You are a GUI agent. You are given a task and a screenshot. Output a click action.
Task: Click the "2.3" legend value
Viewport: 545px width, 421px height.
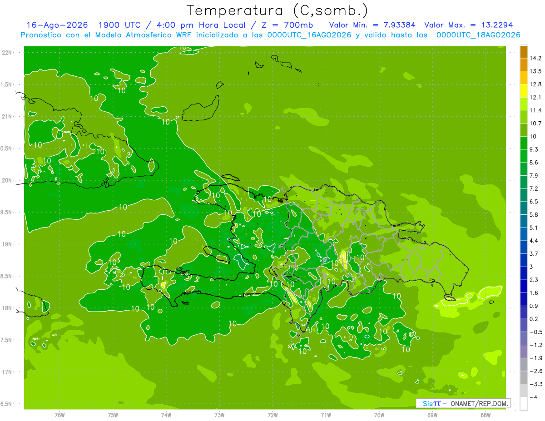pos(534,280)
